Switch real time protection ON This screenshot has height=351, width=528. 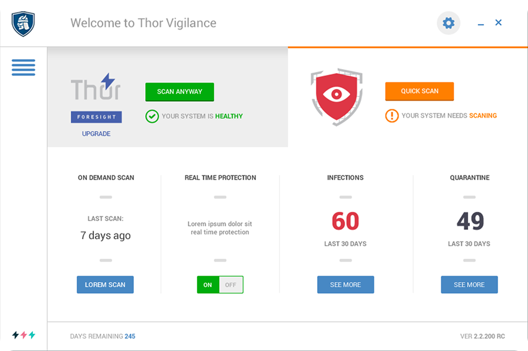tap(208, 285)
